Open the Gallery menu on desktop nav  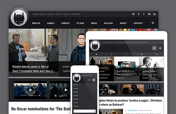click(108, 23)
